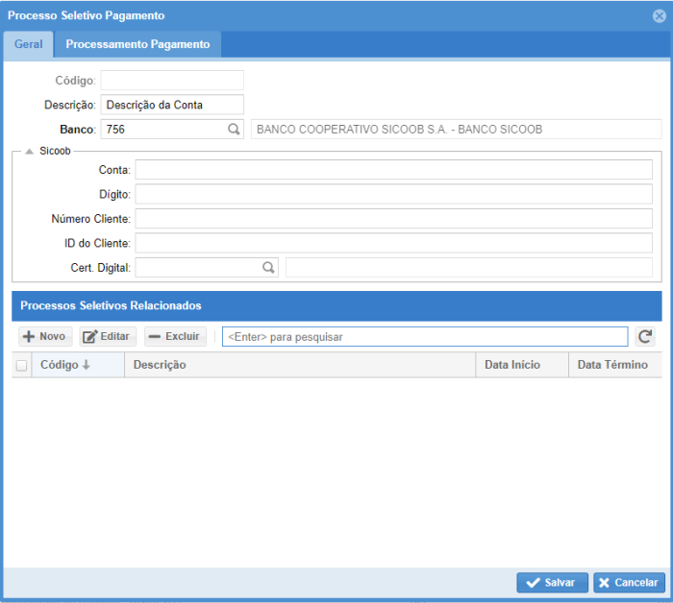Select the Geral tab
Screen dimensions: 673x603
tap(28, 44)
